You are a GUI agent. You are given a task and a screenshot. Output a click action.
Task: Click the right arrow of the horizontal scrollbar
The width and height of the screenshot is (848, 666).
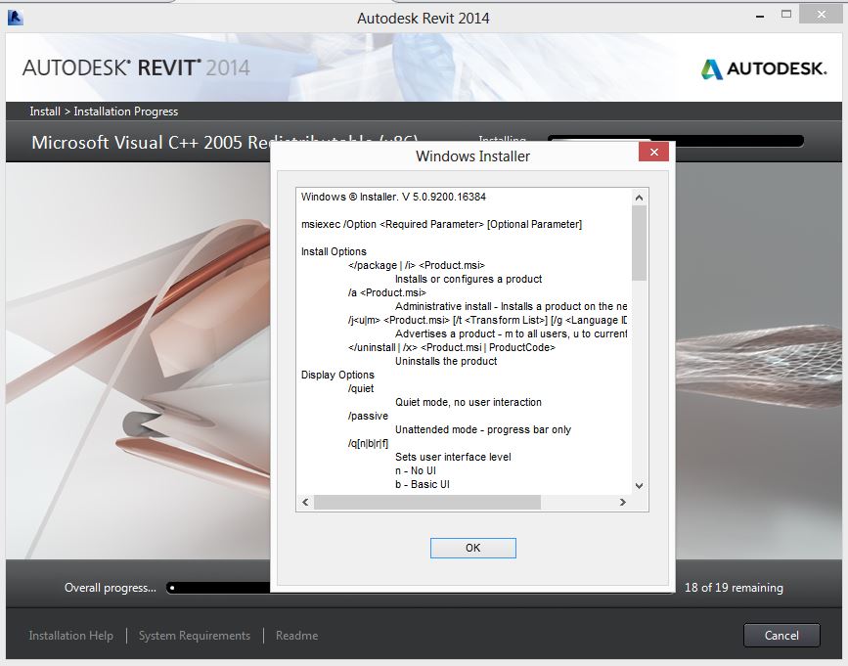coord(624,502)
